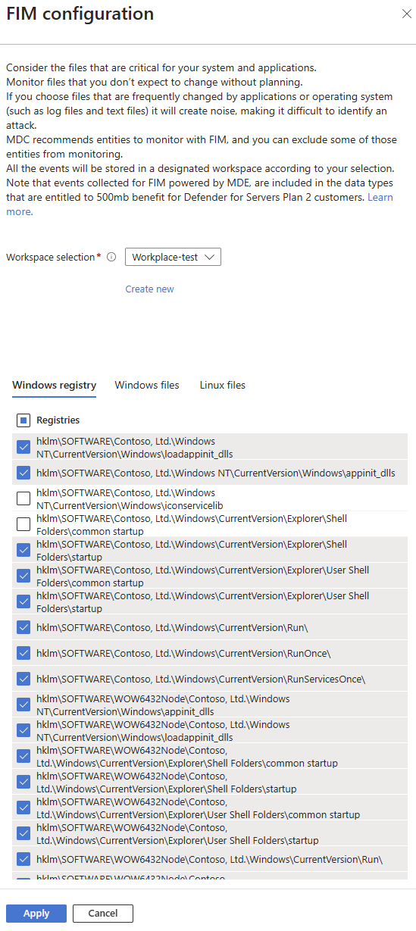Uncheck the hklm\SOFTWARE\Contoso CurrentVersion\Run\ checkbox
This screenshot has width=416, height=931.
(x=23, y=627)
